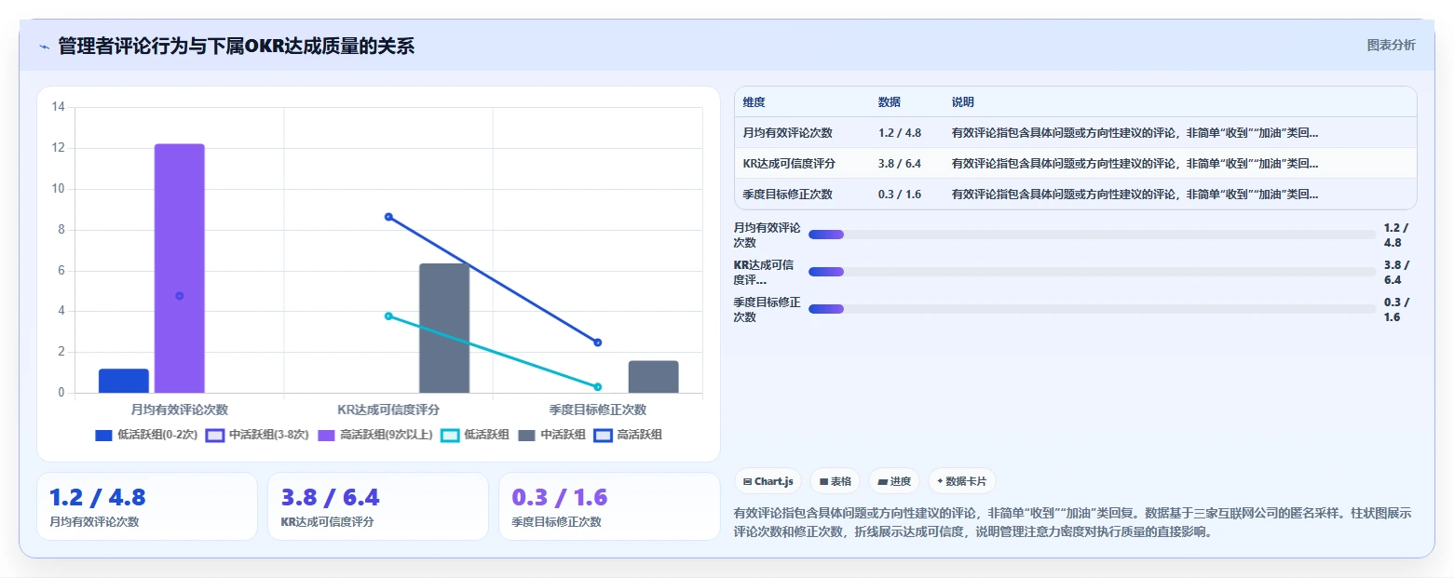Click the 维度 column header
The image size is (1454, 578).
tap(754, 101)
